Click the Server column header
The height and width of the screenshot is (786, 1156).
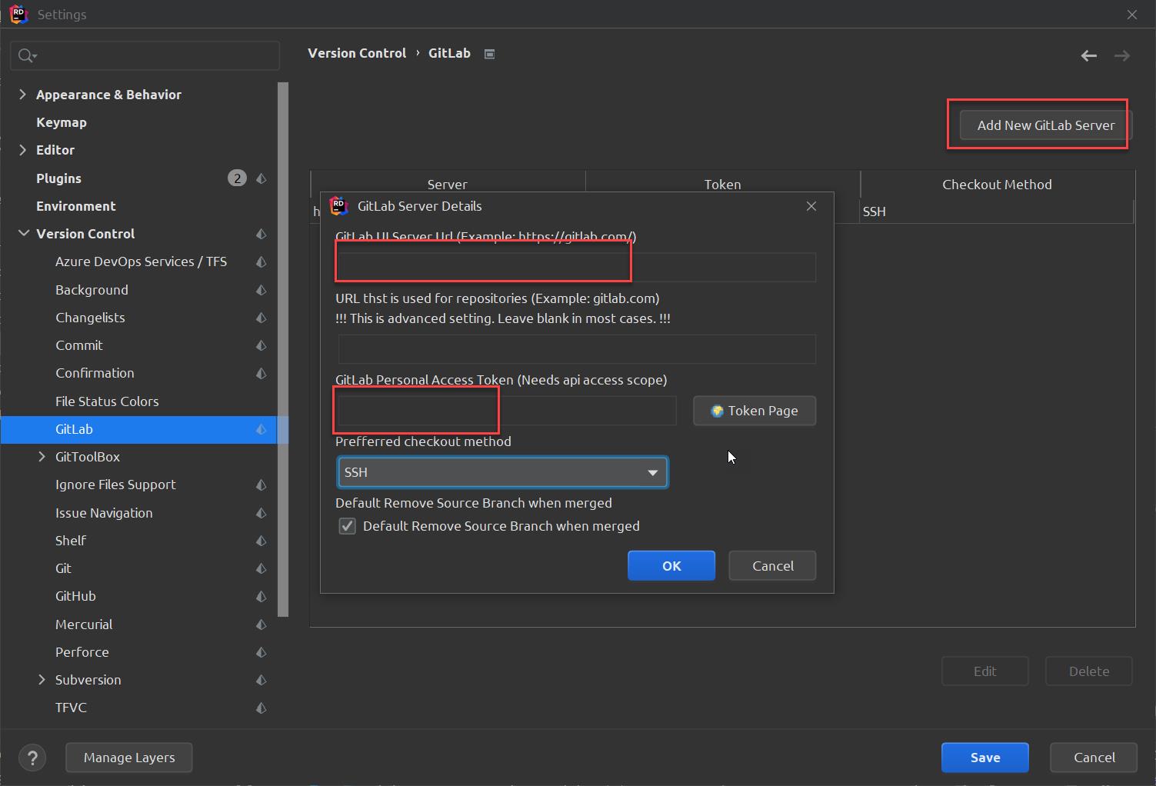tap(448, 184)
